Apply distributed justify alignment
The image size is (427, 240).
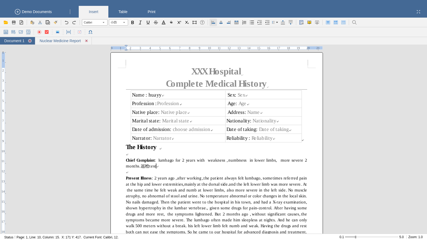[236, 22]
